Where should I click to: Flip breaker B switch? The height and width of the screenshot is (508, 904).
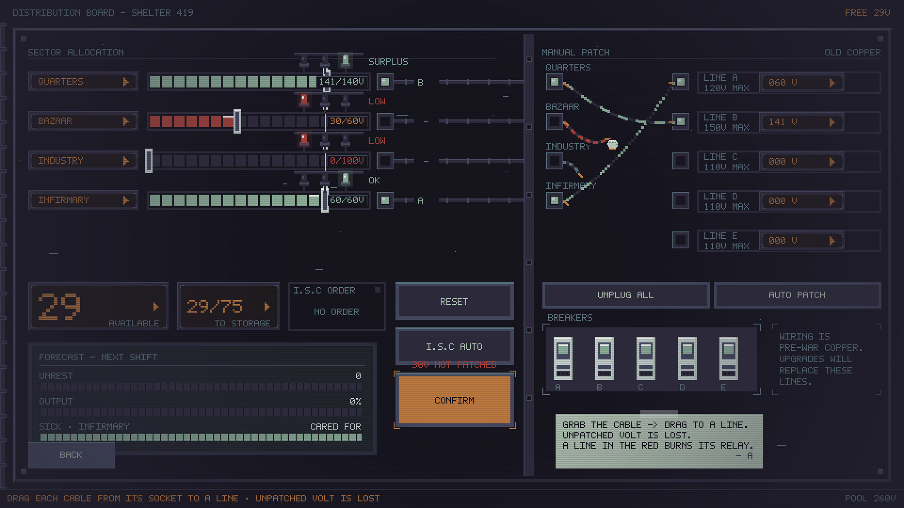[x=604, y=358]
